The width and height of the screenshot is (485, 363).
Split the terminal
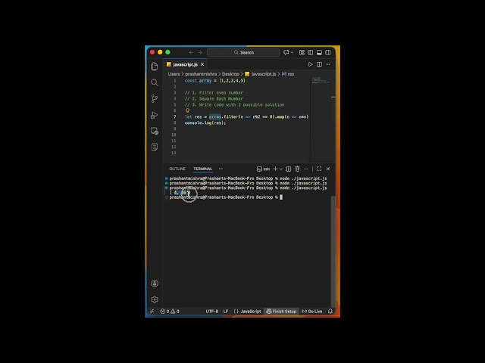tap(288, 169)
